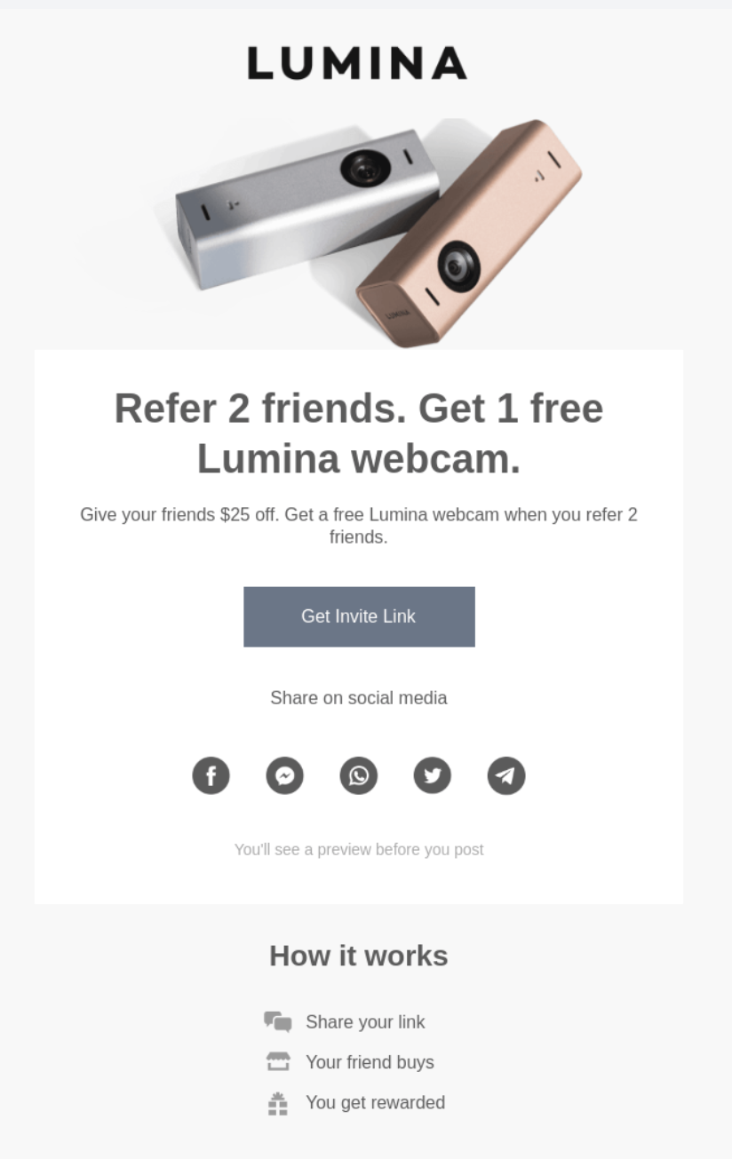Click the LUMINA logo at the top
Screen dimensions: 732x1159
click(x=357, y=63)
